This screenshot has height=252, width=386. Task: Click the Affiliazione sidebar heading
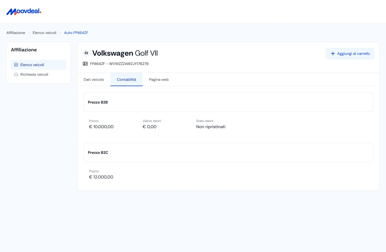[24, 50]
